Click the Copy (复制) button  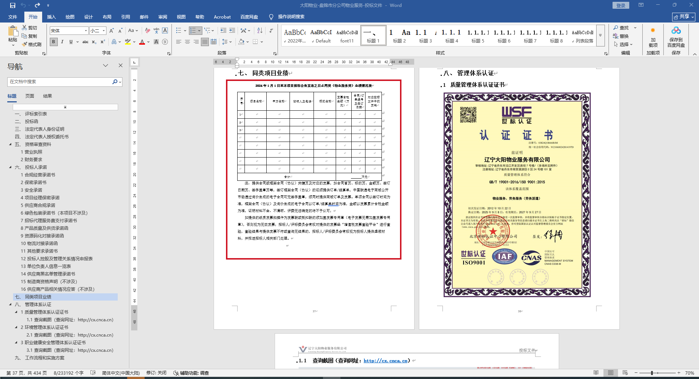pyautogui.click(x=29, y=36)
